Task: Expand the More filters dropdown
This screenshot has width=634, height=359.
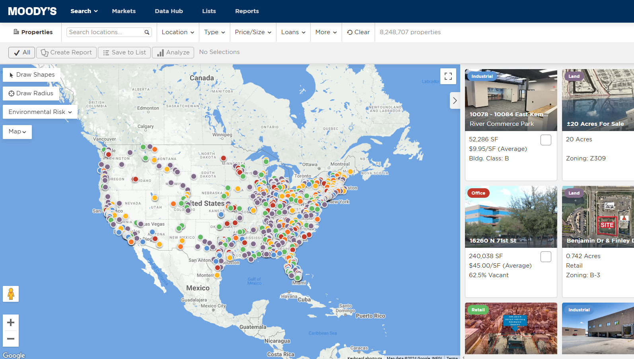Action: tap(326, 32)
